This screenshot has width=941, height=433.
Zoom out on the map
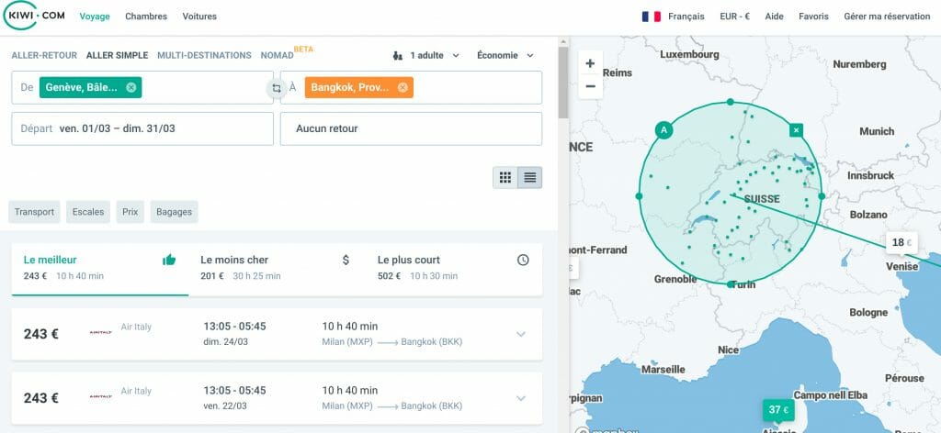(x=591, y=86)
